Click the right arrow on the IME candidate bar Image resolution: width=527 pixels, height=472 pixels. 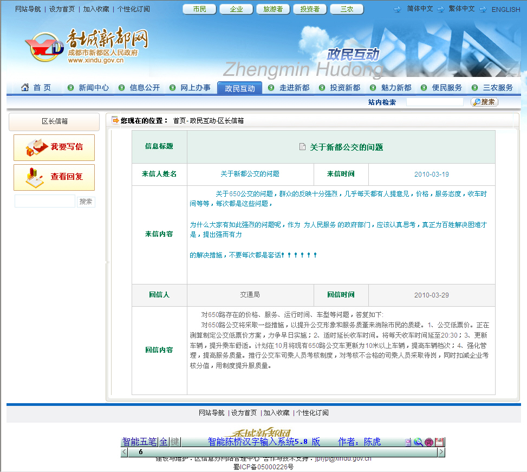(441, 452)
